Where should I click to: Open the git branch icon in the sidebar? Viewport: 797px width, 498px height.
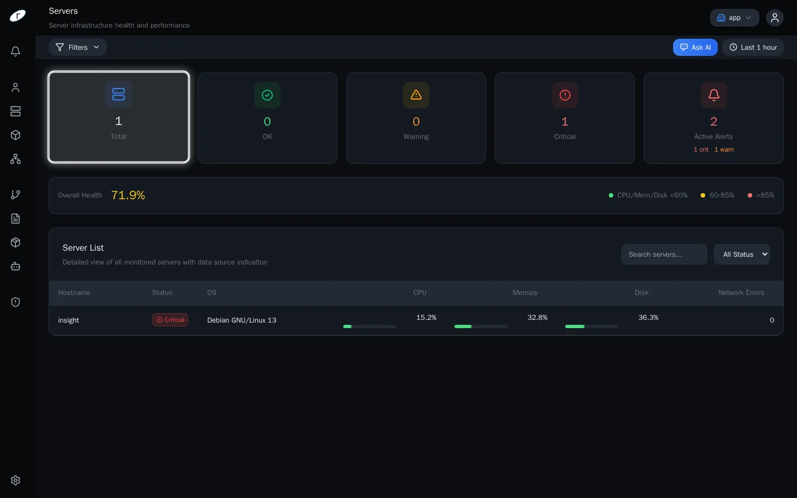pos(15,195)
